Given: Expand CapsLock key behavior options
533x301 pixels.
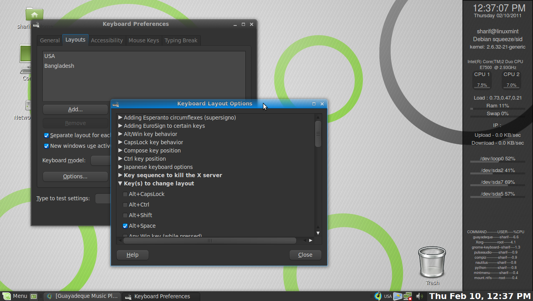Looking at the screenshot, I should tap(121, 142).
